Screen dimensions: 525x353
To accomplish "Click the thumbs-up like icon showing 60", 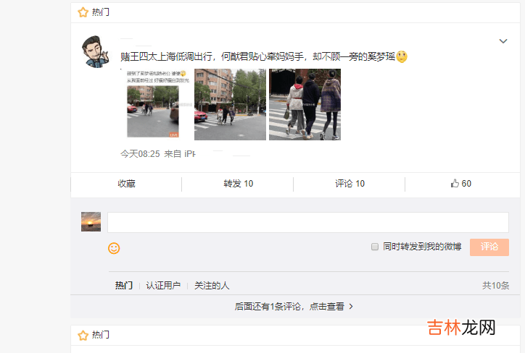I will point(455,183).
